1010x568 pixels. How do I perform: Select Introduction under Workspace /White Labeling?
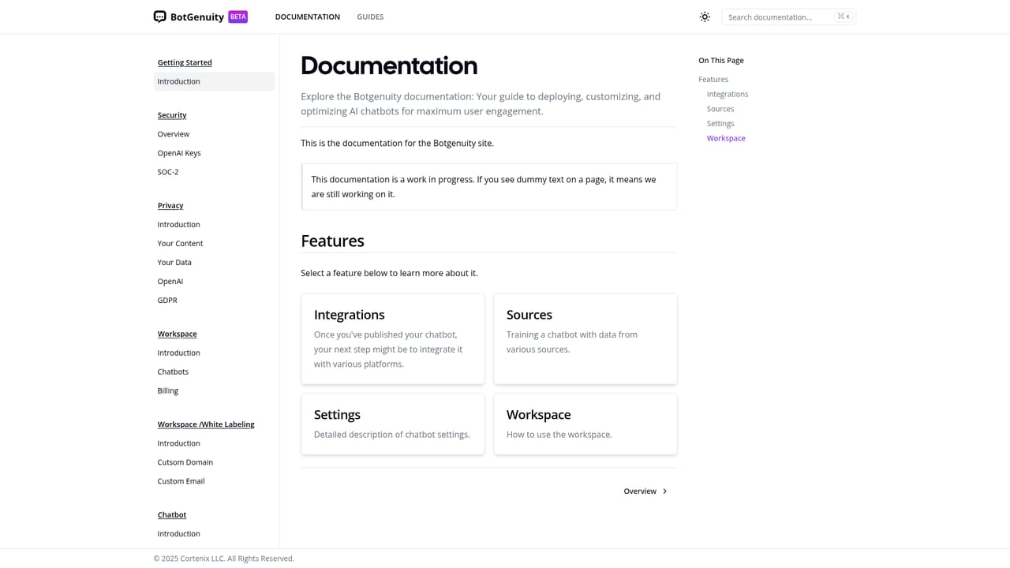(x=179, y=443)
